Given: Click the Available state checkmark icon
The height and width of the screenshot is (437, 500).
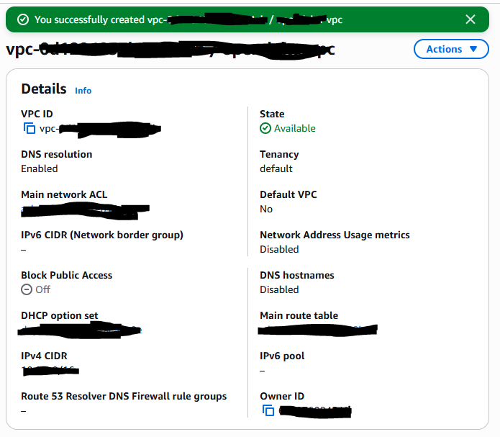Looking at the screenshot, I should 265,128.
